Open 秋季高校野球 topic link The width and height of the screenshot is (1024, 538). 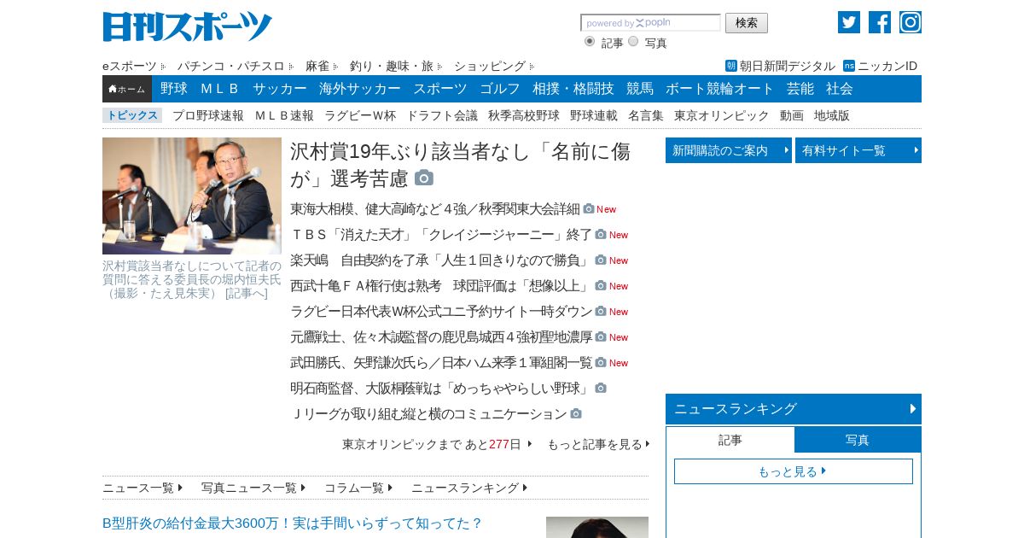click(524, 115)
